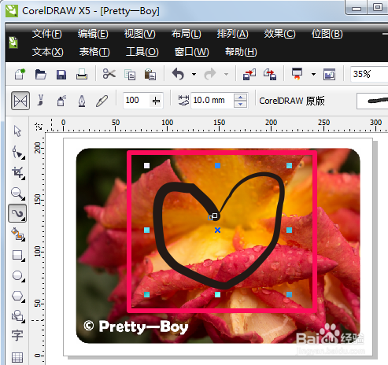Screen dimensions: 388x365
Task: Select the Shape edit tool
Action: click(x=18, y=153)
